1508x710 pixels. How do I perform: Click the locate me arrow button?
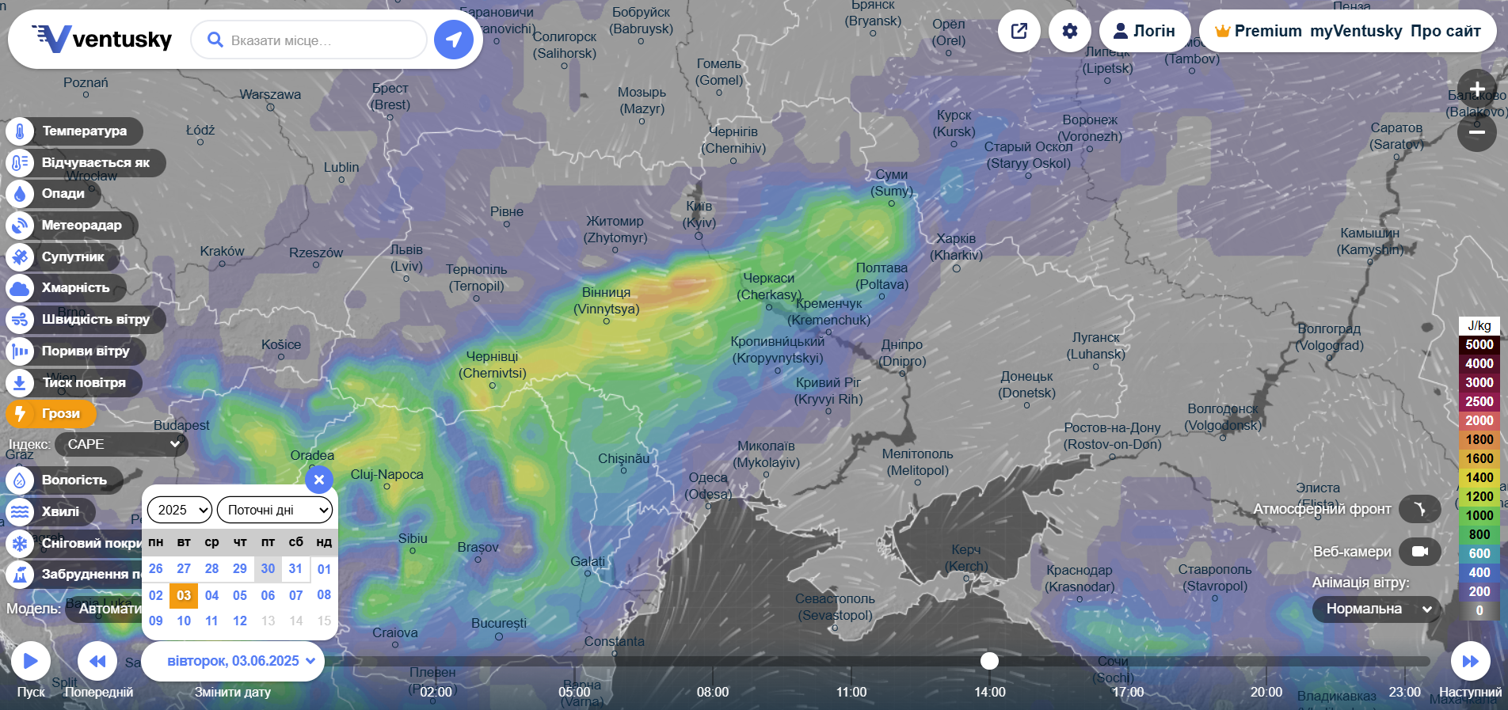click(x=454, y=40)
